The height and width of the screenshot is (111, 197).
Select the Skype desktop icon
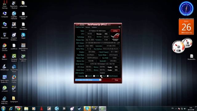23,36
